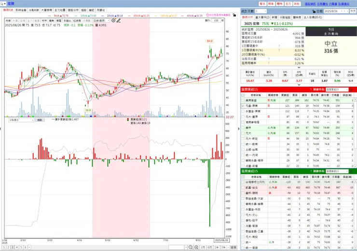Screen dimensions: 357x251
Task: Click the 60MA legend color line
Action: (x=129, y=16)
